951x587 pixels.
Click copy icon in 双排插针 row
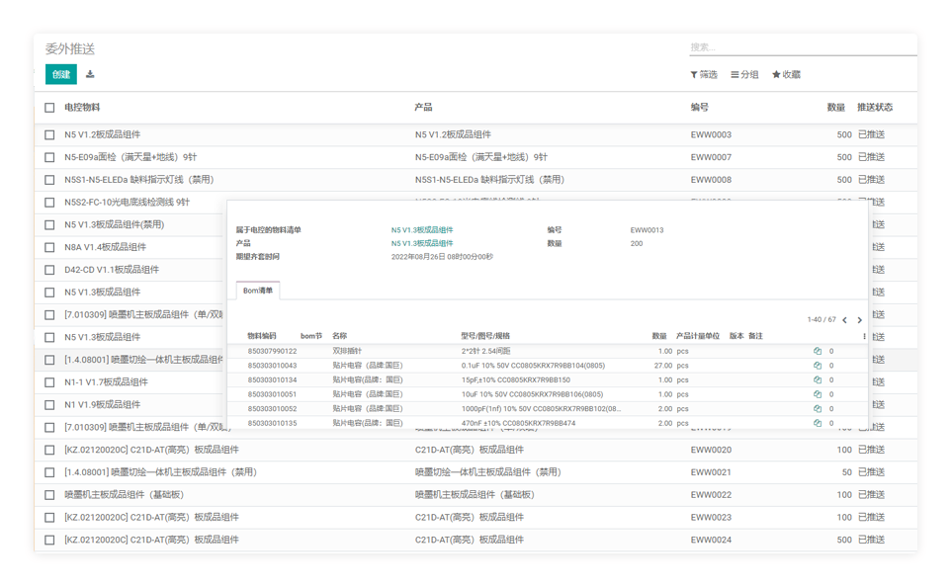(818, 351)
